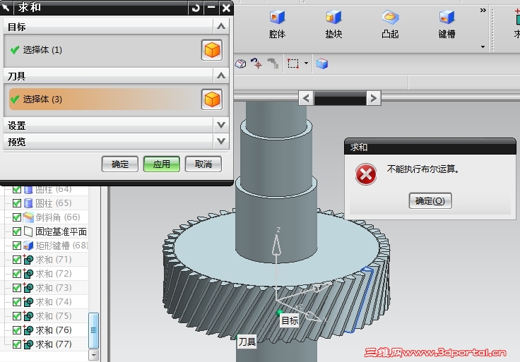Collapse the 刀具 section
This screenshot has height=362, width=520.
click(x=221, y=76)
